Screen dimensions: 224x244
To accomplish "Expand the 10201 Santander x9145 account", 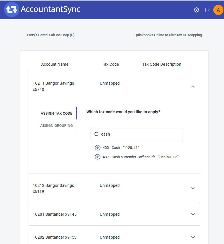I will tap(193, 214).
